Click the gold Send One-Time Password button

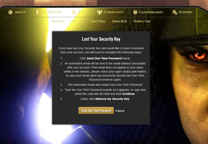click(96, 111)
